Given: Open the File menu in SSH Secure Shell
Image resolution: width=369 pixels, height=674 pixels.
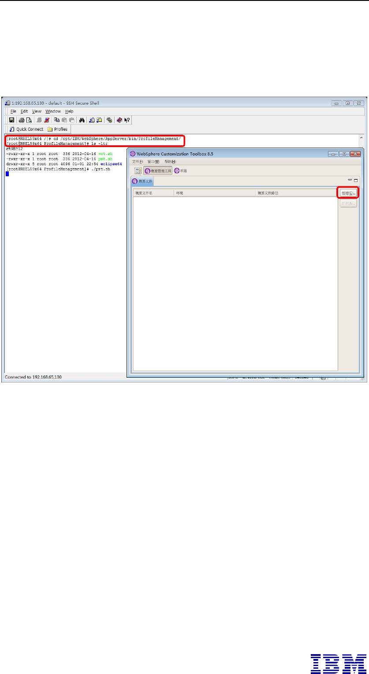Looking at the screenshot, I should (13, 111).
